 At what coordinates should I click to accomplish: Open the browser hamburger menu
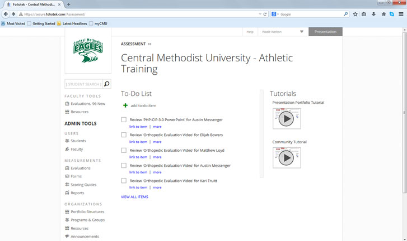pos(400,14)
